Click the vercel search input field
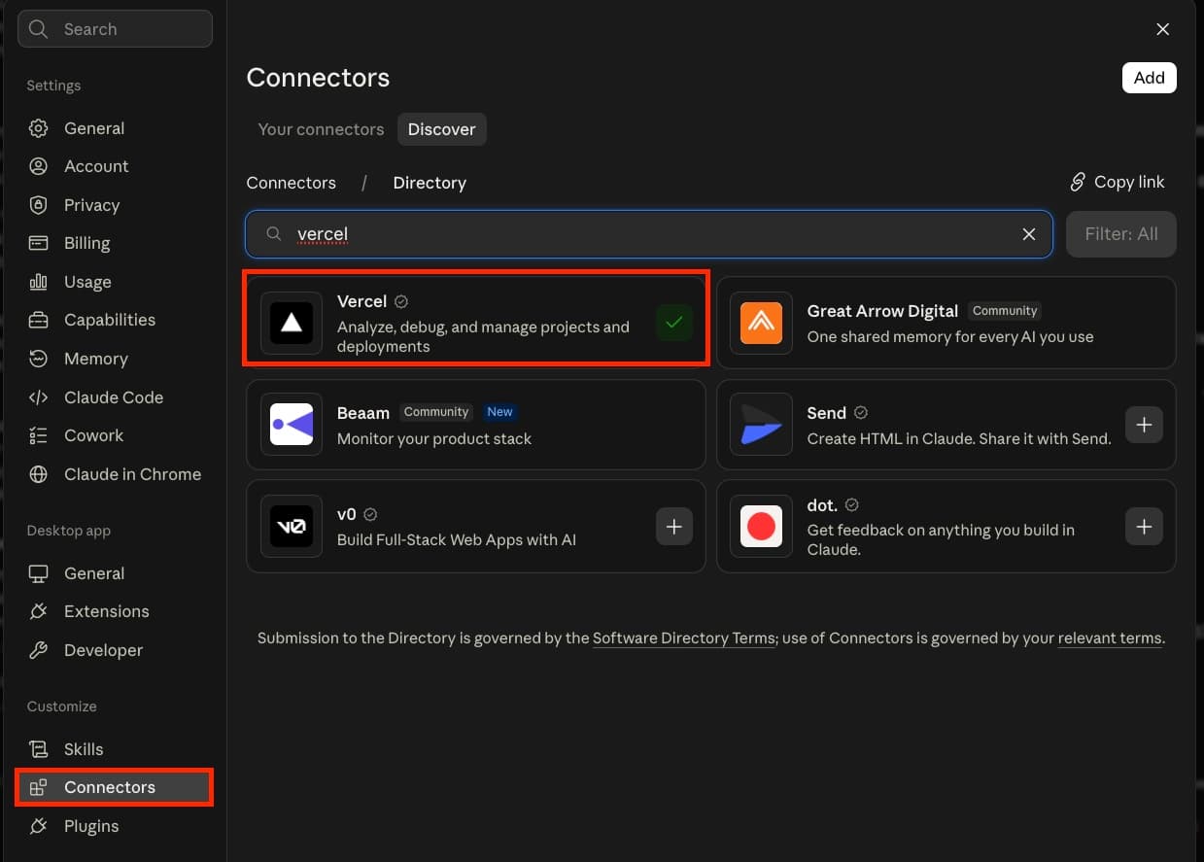 [x=649, y=234]
